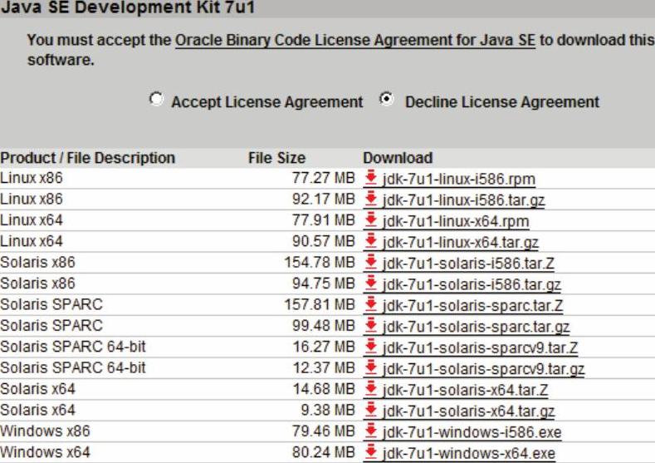The width and height of the screenshot is (655, 463).
Task: Click the 77.27 MB file size cell
Action: pyautogui.click(x=323, y=178)
